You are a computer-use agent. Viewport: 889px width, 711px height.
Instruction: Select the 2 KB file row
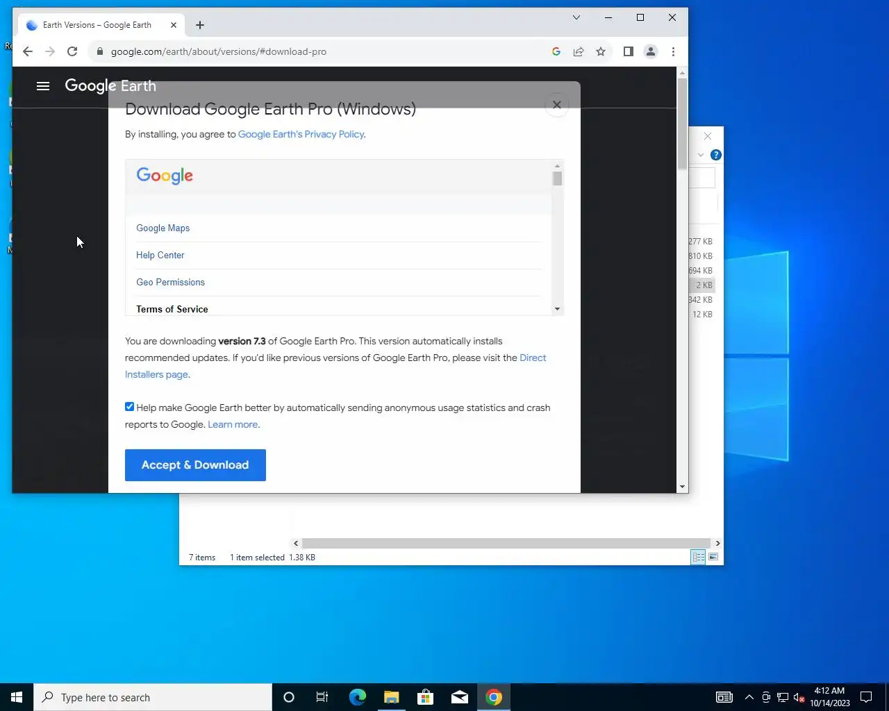click(701, 285)
